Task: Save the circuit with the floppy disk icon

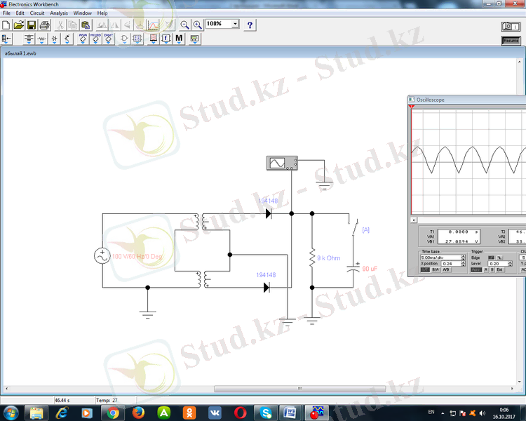Action: point(32,25)
